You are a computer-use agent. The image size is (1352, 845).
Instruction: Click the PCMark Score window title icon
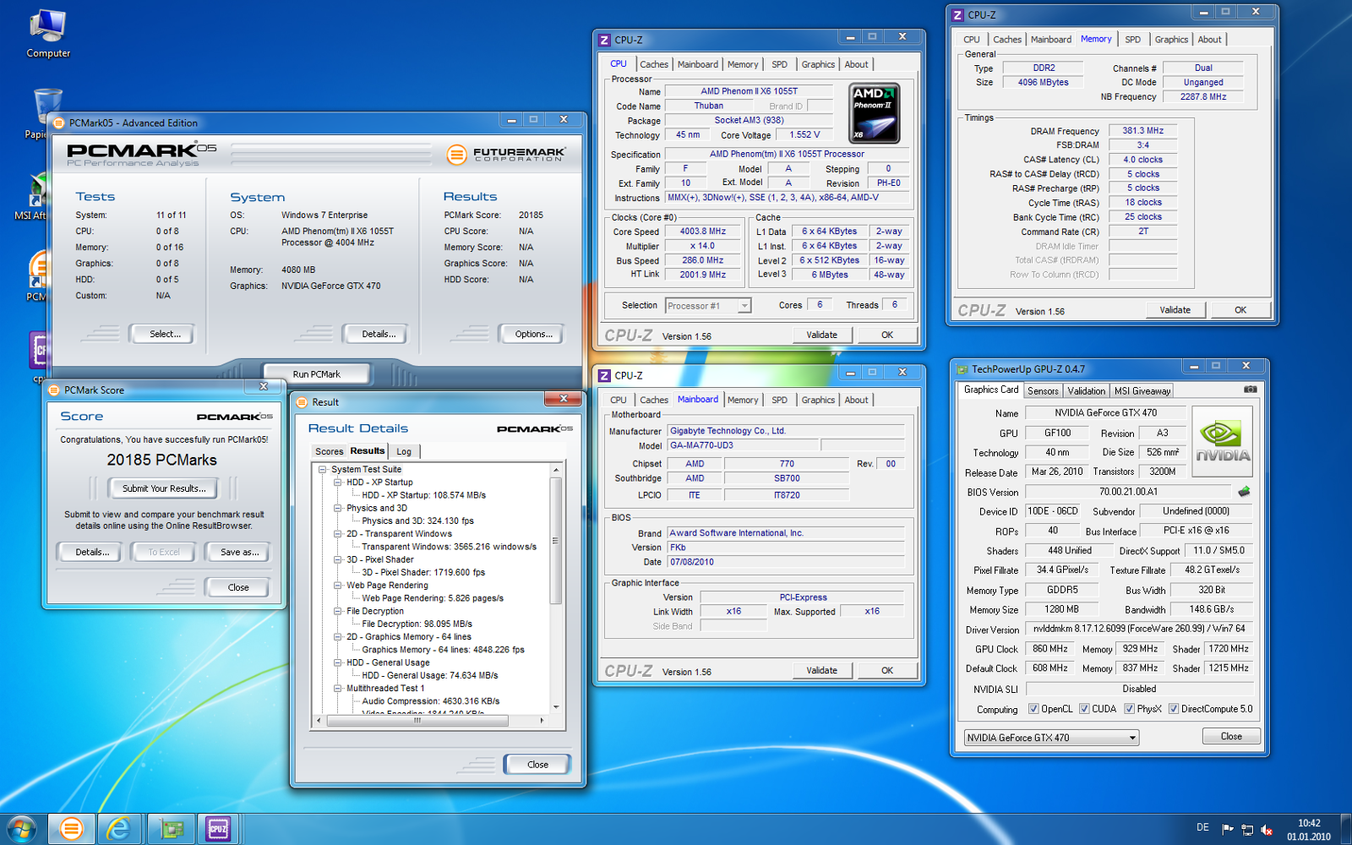pos(54,390)
